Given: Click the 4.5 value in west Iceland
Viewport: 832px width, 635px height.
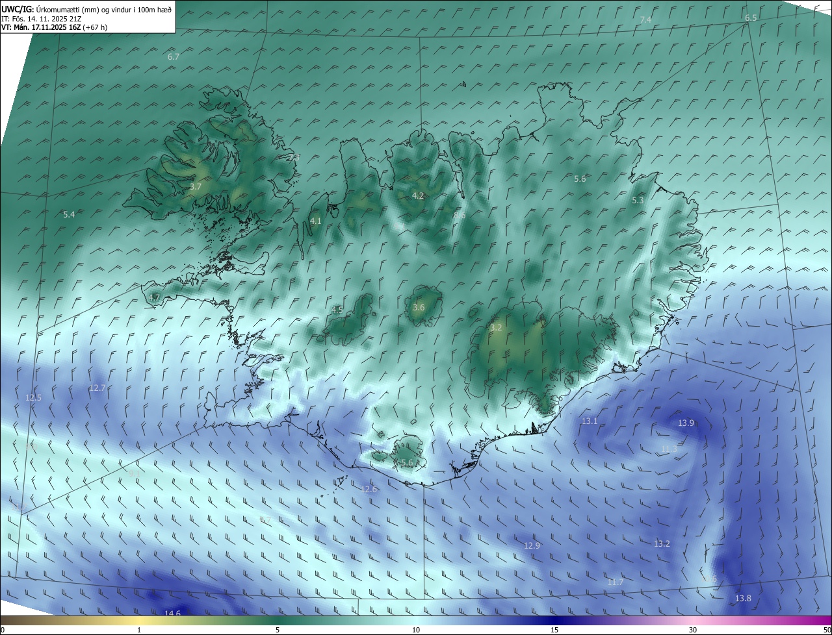Looking at the screenshot, I should tap(337, 310).
